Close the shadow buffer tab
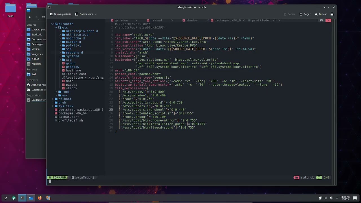Screen dimensions: 361x203 (x=208, y=20)
